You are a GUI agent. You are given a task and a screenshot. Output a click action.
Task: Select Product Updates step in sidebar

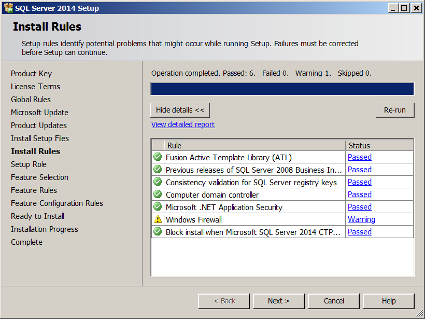39,126
